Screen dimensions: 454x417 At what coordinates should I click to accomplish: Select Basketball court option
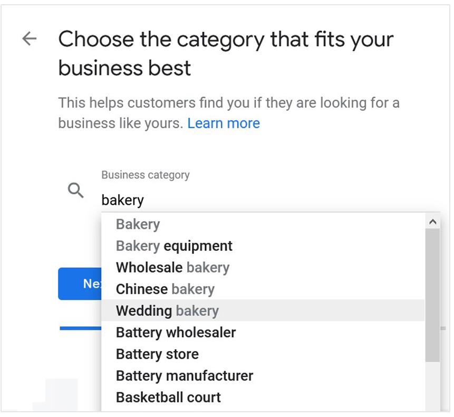pyautogui.click(x=263, y=397)
